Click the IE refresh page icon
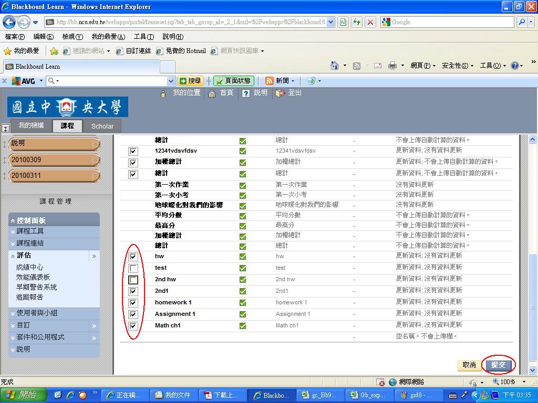This screenshot has width=538, height=403. [x=357, y=22]
